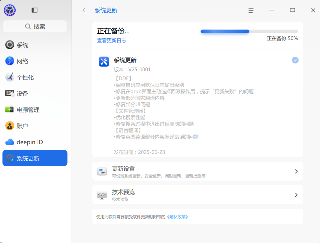The height and width of the screenshot is (243, 320).
Task: Click the 【DDE】 changelog heading
Action: tap(124, 78)
